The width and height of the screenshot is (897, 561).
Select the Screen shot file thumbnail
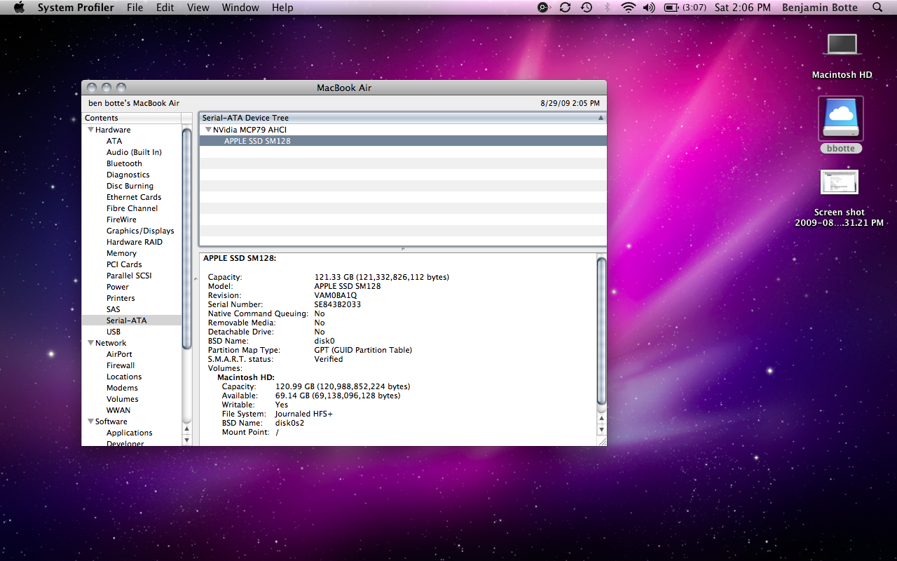[840, 183]
